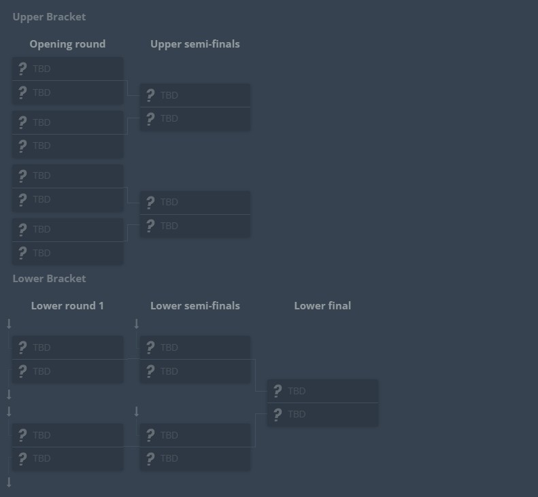Click the Lower final column header

coord(322,306)
